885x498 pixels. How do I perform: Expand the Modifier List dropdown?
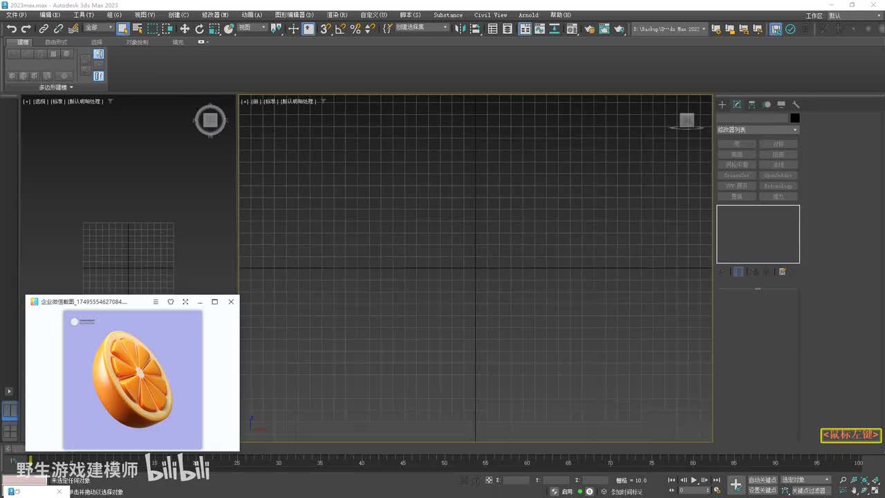pos(758,130)
